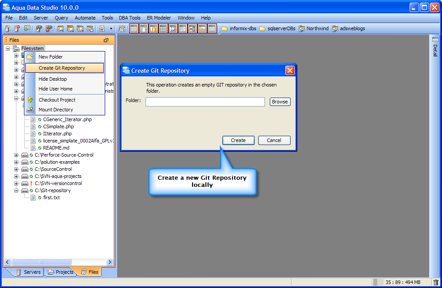Expand the C:\SourceControl node
This screenshot has height=288, width=442.
pyautogui.click(x=16, y=169)
